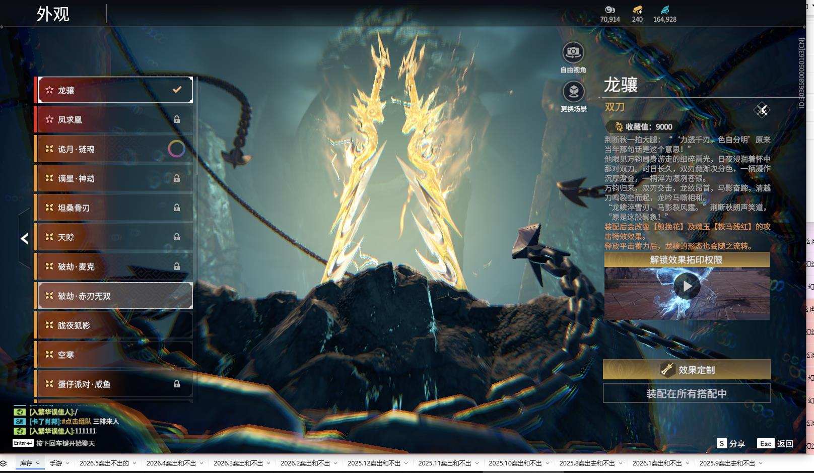The width and height of the screenshot is (814, 473).
Task: Collapse the skin list with the left arrow
Action: tap(24, 238)
